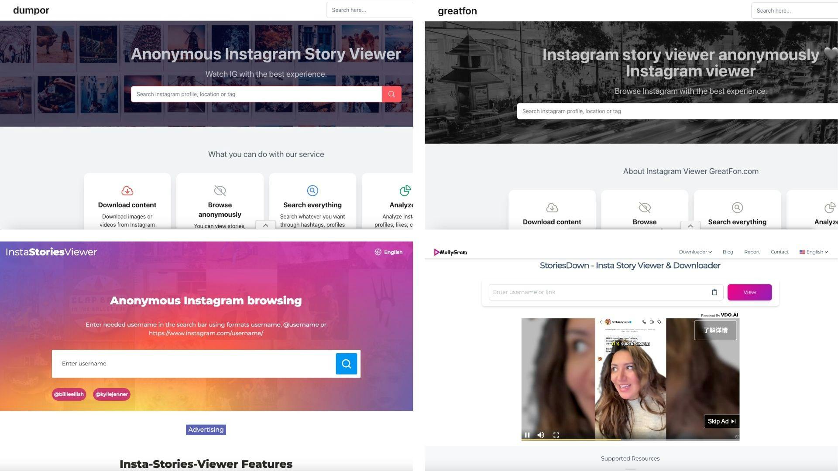
Task: Click the InstaStoriesViewer logo
Action: (x=51, y=252)
